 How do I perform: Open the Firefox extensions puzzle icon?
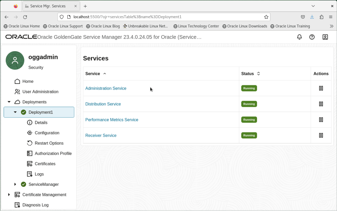(x=322, y=17)
